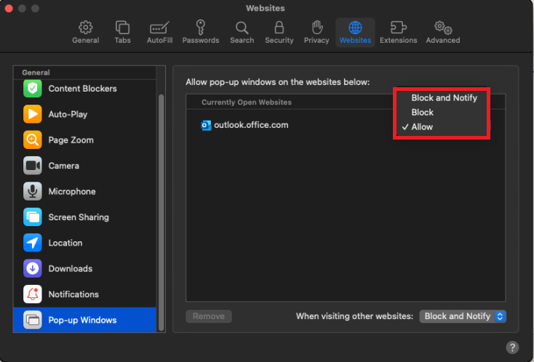The height and width of the screenshot is (362, 534).
Task: Select Content Blockers in the sidebar
Action: (x=82, y=89)
